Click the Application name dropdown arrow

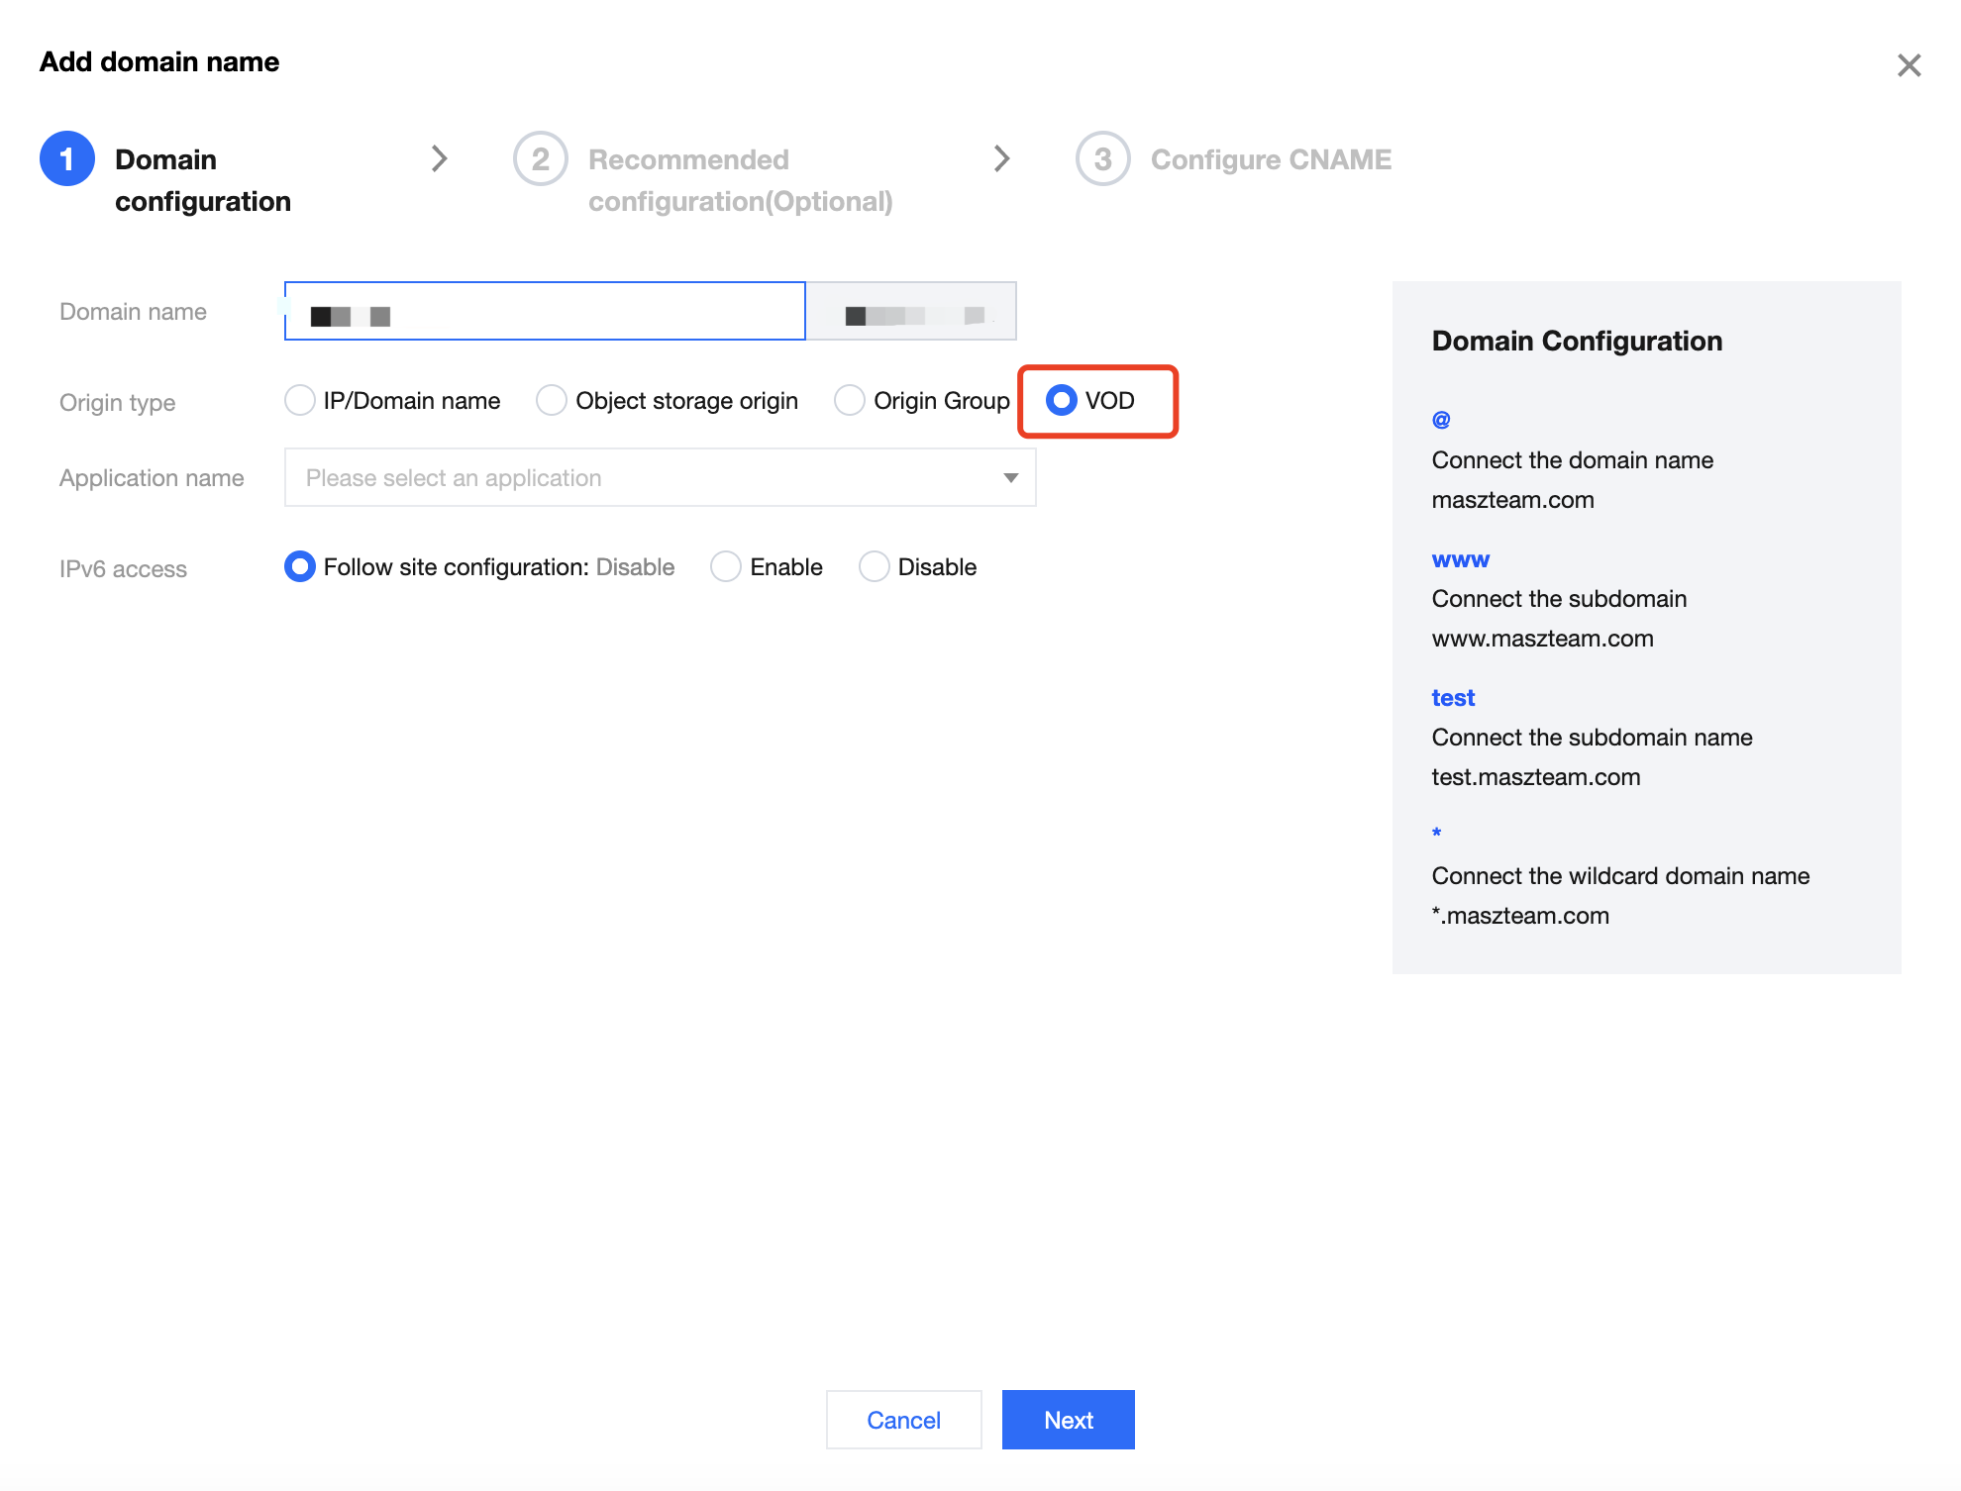[x=1010, y=477]
